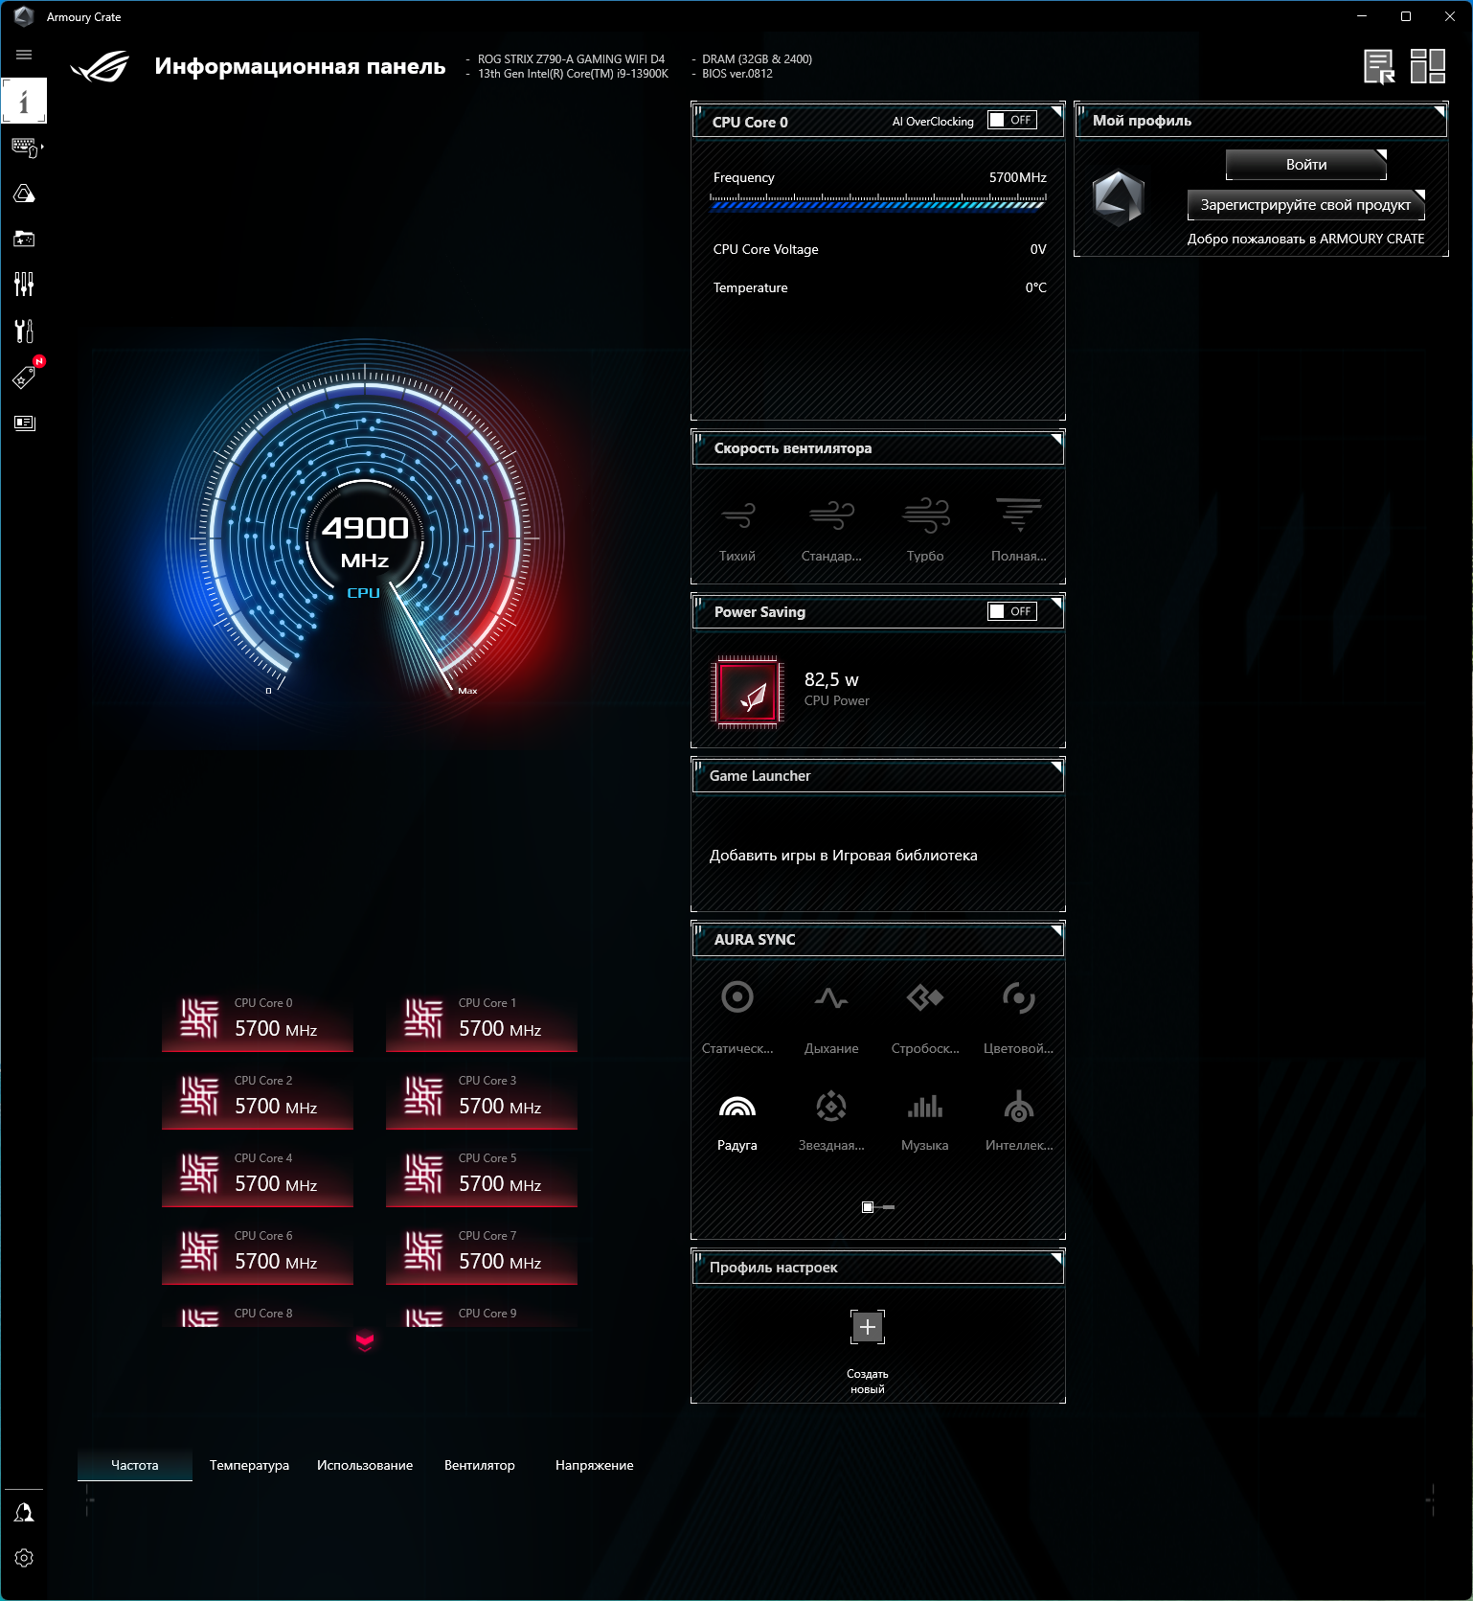Image resolution: width=1473 pixels, height=1601 pixels.
Task: Expand more CPU cores with red chevron
Action: [x=365, y=1340]
